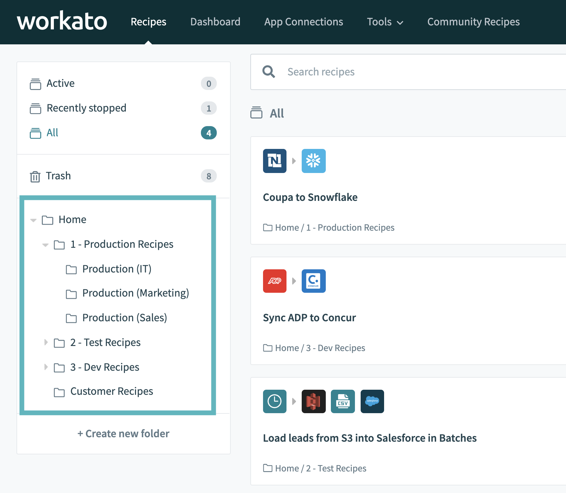Click the badge showing 4 next to All
The image size is (566, 493).
click(209, 133)
